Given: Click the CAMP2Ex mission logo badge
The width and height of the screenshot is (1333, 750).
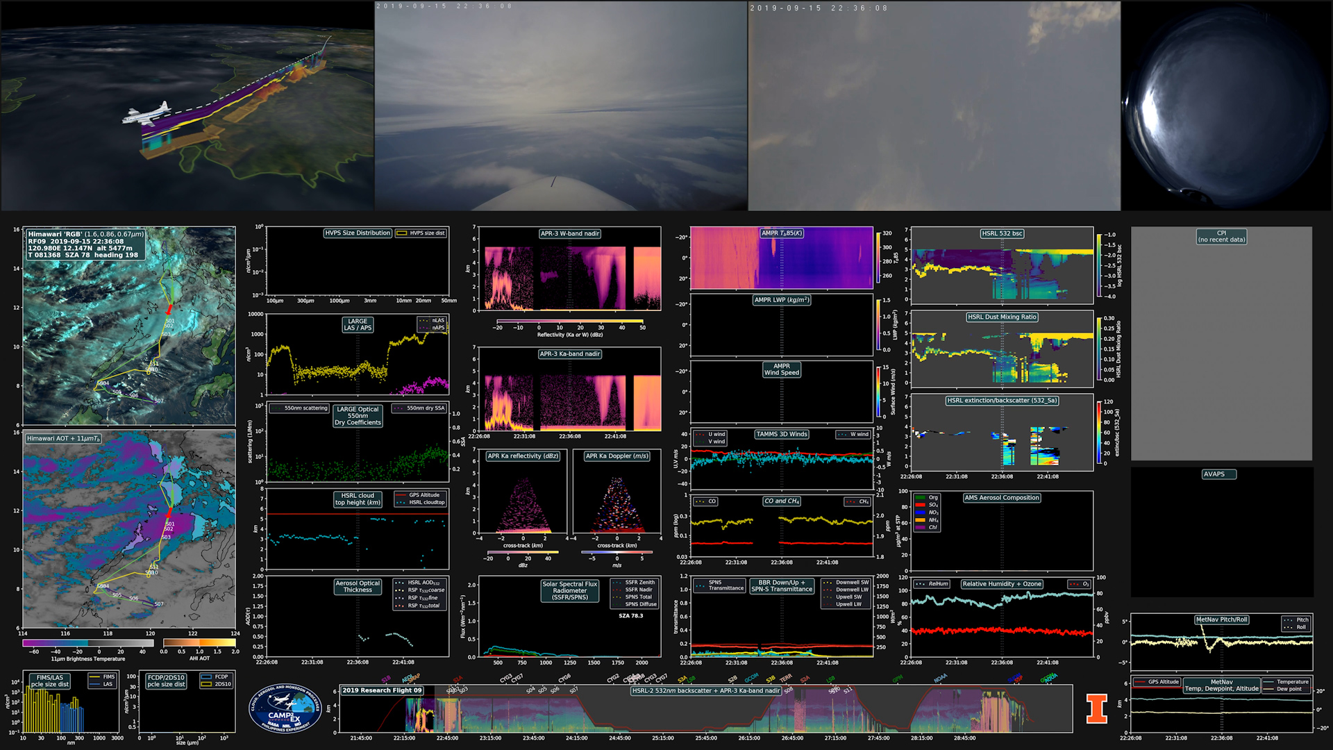Looking at the screenshot, I should [285, 708].
